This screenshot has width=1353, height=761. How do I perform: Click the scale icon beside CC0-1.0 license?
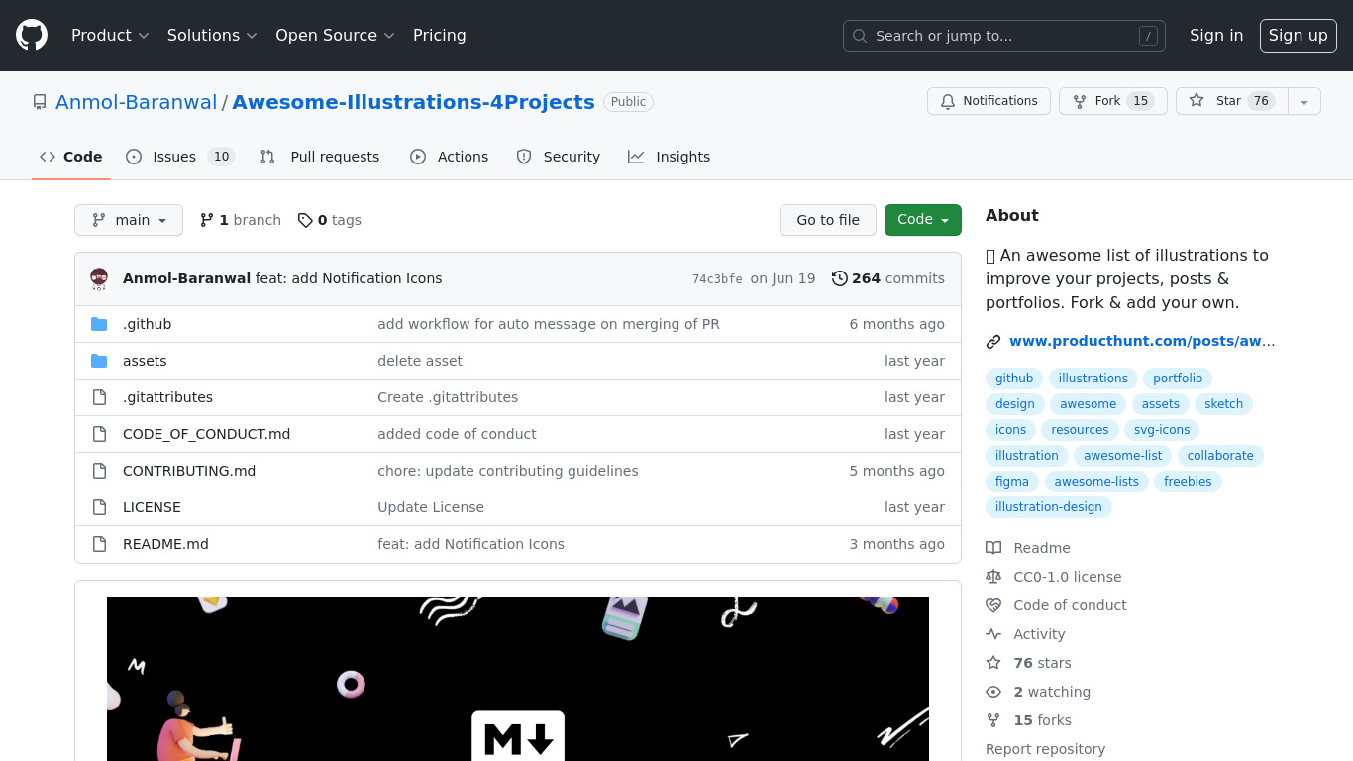point(993,577)
